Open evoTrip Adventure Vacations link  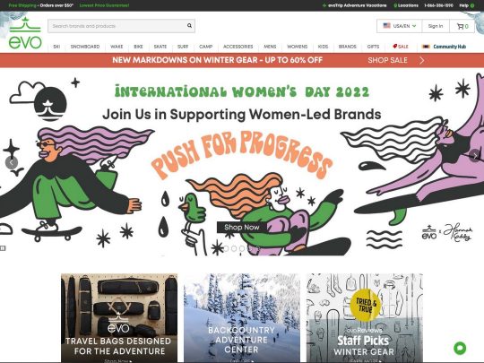pyautogui.click(x=354, y=5)
